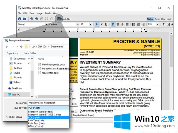Screen dimensions: 178x133
Task: Toggle paragraph marks pilcrow icon
Action: click(163, 24)
